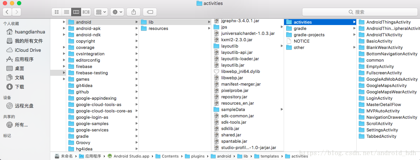This screenshot has height=160, width=420.
Task: Expand the jps folder arrow
Action: (x=282, y=27)
